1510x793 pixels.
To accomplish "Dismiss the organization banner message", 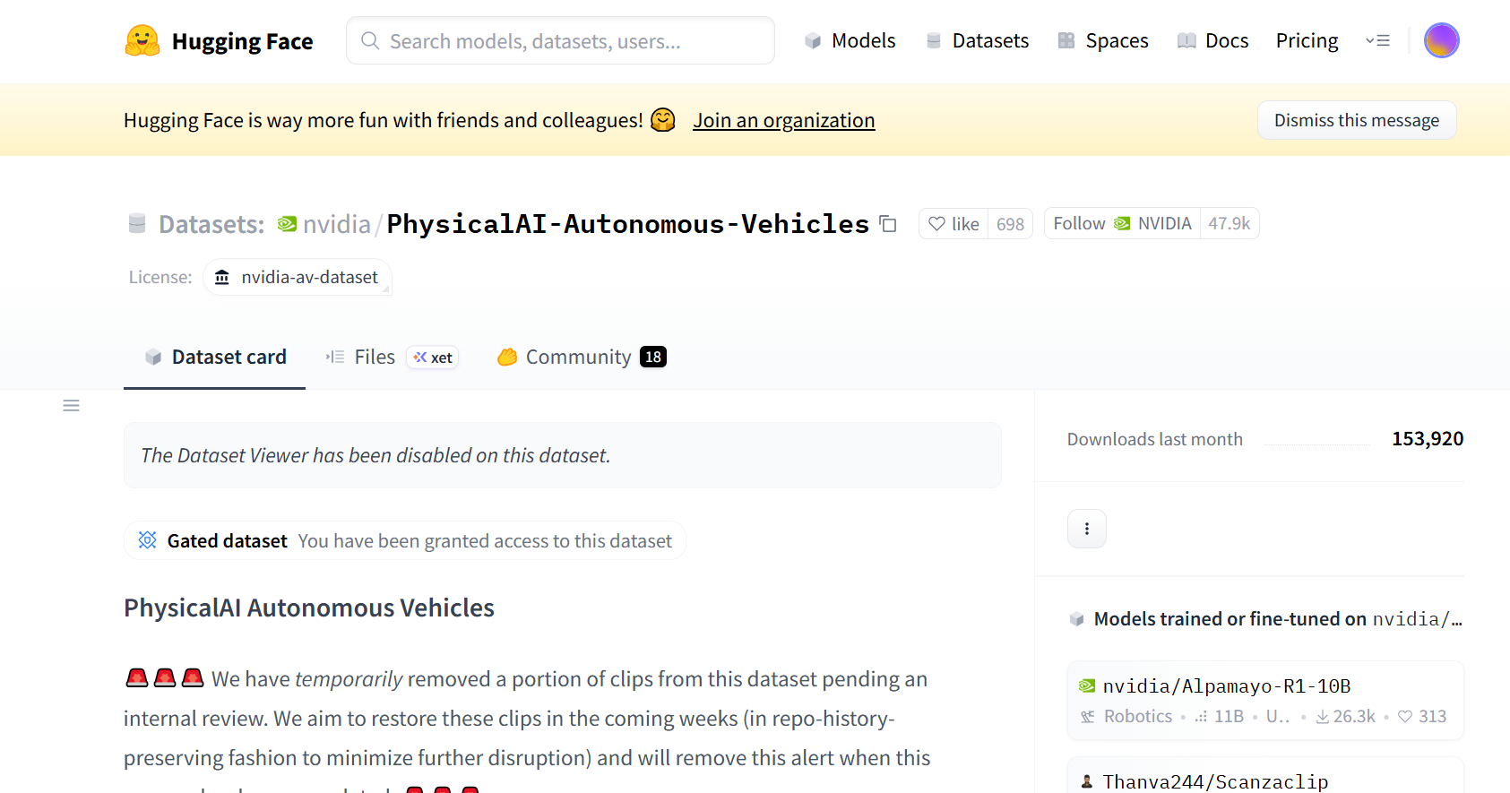I will coord(1356,120).
